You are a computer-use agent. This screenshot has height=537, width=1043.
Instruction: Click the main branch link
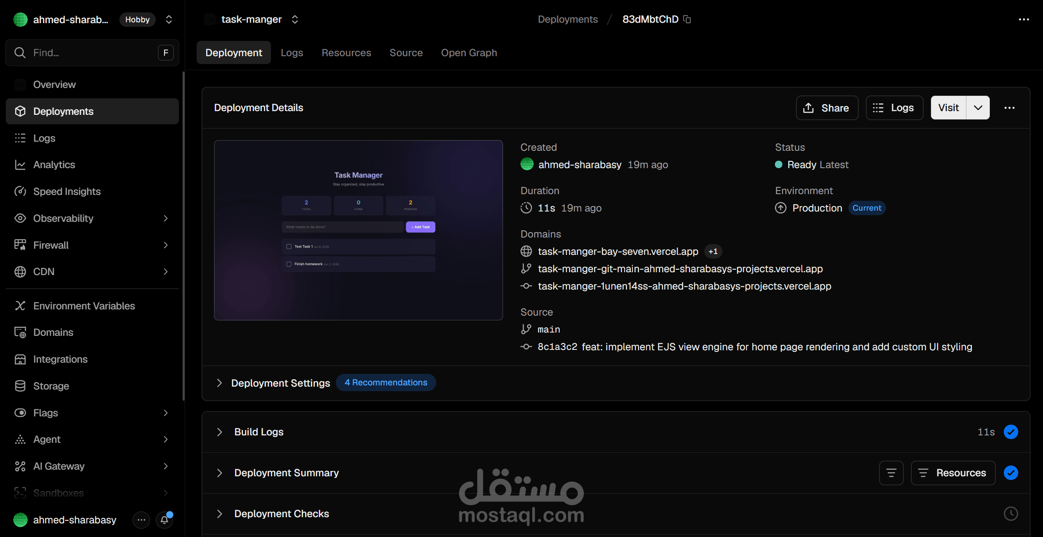coord(549,330)
